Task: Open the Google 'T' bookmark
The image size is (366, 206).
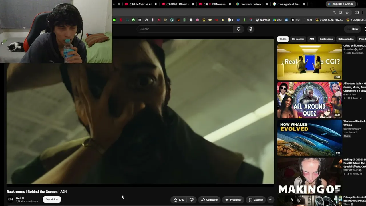Action: (230, 20)
